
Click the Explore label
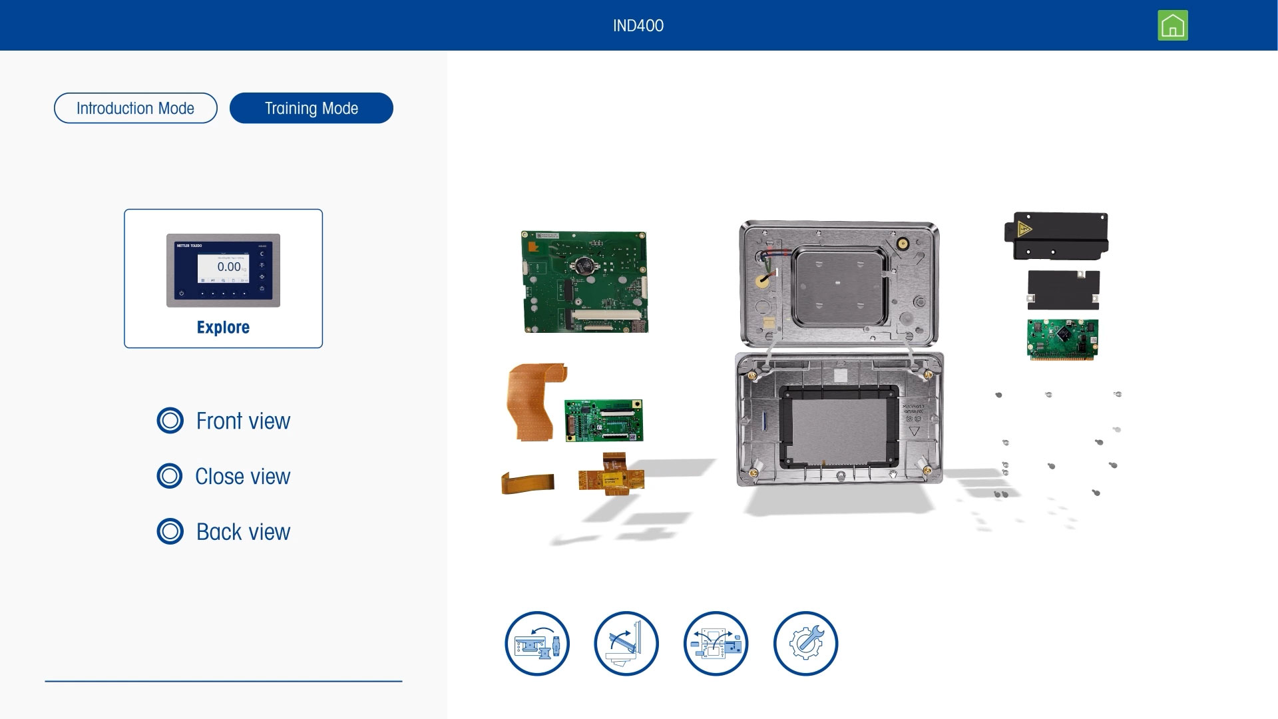click(223, 328)
